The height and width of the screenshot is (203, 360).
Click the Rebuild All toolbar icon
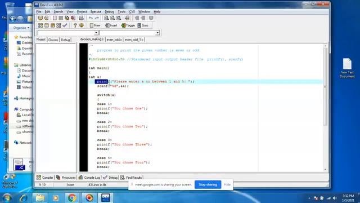pyautogui.click(x=58, y=25)
